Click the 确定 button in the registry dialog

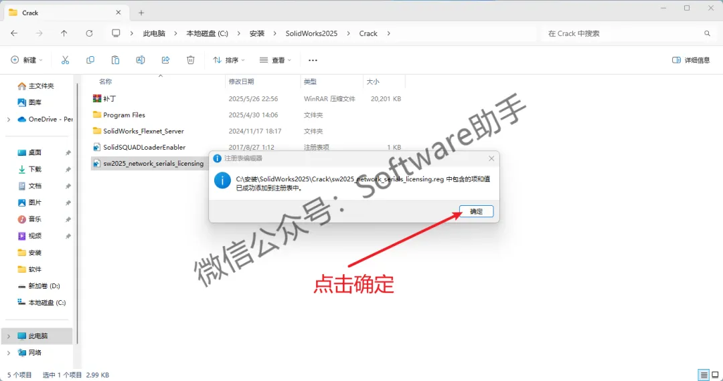point(477,211)
